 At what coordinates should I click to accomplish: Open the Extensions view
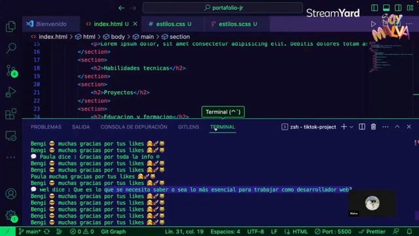pyautogui.click(x=10, y=114)
